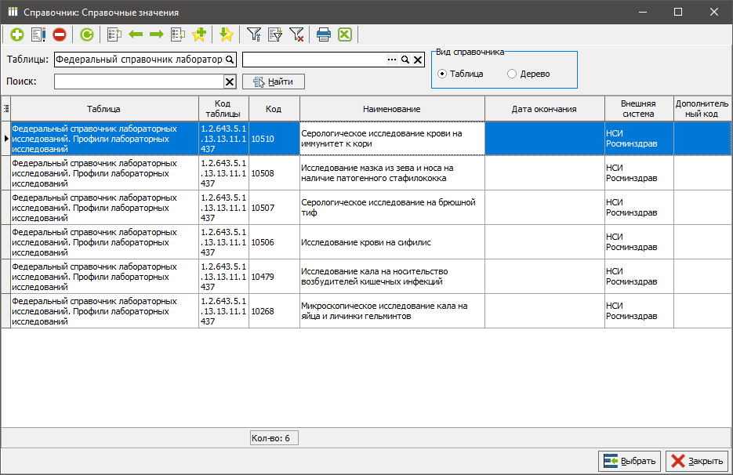This screenshot has width=733, height=475.
Task: Clear the Поиск field with the X button
Action: pos(230,82)
